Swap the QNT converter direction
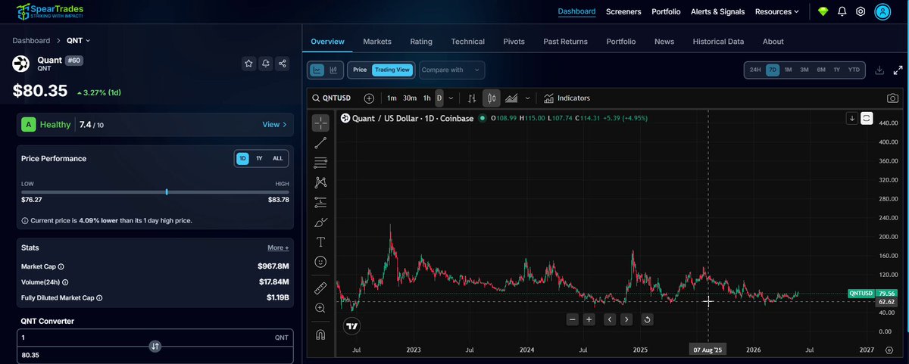This screenshot has width=909, height=364. pos(155,346)
